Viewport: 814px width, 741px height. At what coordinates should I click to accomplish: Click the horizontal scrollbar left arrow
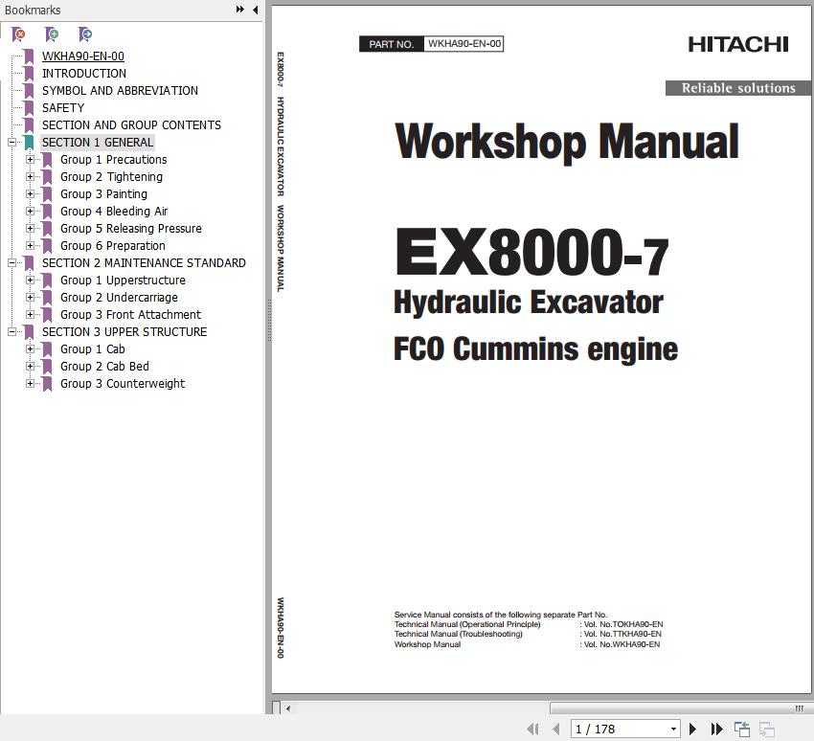click(288, 708)
